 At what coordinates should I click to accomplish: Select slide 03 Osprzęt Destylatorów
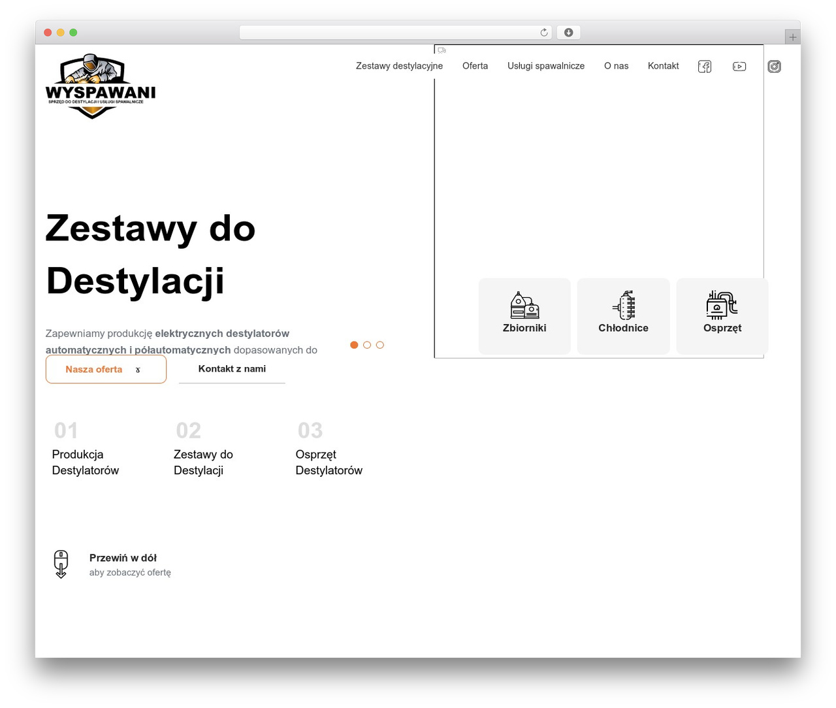tap(329, 449)
